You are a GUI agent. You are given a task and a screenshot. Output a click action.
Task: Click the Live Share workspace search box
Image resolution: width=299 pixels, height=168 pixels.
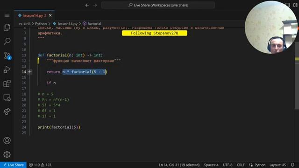click(158, 5)
